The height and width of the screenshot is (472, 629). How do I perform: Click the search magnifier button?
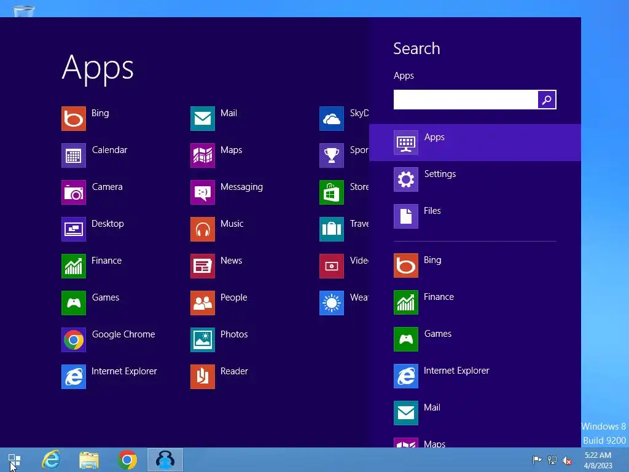[547, 100]
